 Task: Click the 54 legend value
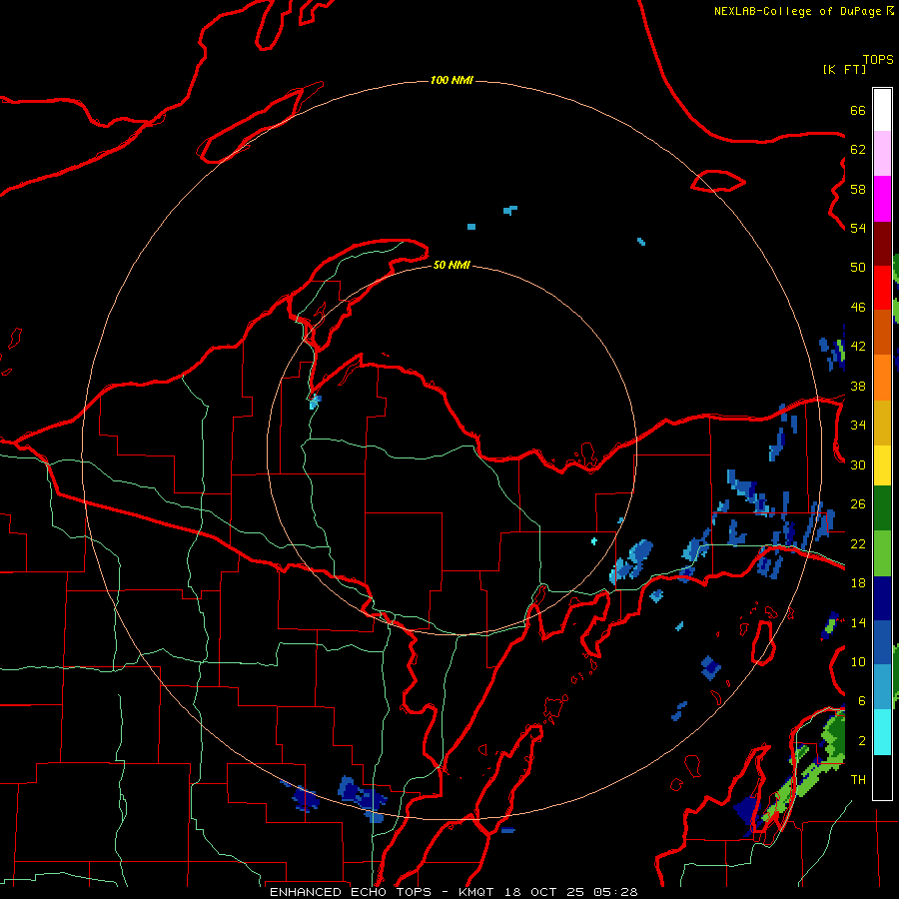pyautogui.click(x=858, y=228)
